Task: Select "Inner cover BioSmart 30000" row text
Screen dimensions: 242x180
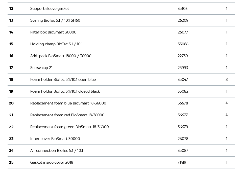Action: pos(55,139)
